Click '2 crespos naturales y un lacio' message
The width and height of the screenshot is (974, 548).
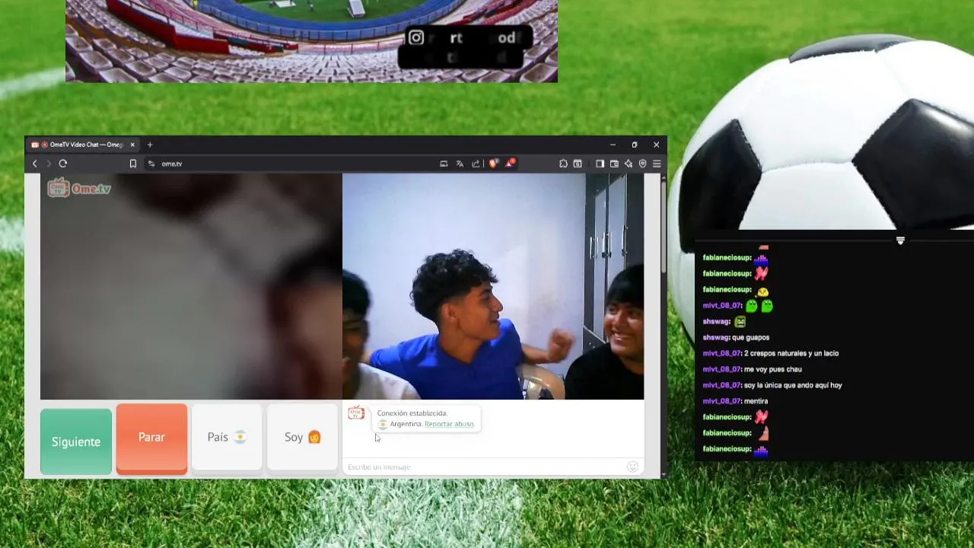click(x=791, y=353)
